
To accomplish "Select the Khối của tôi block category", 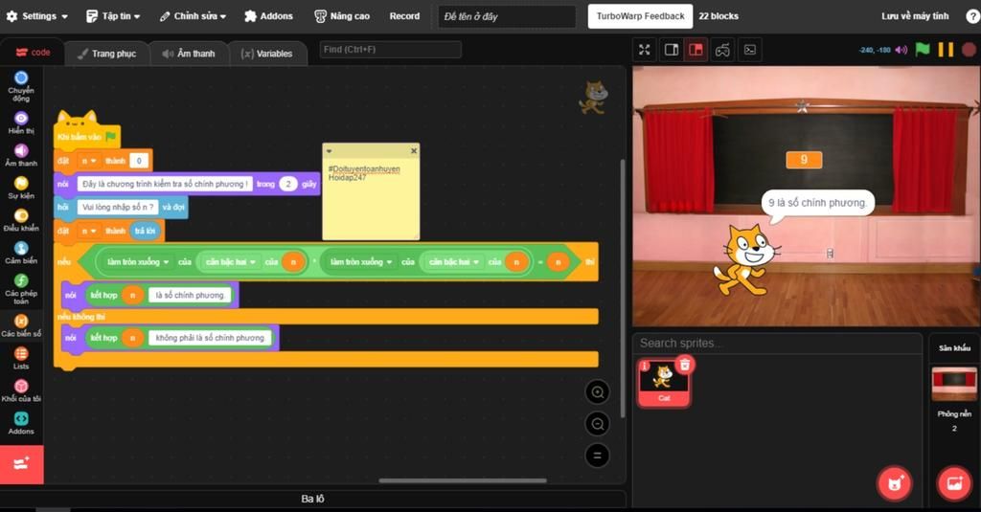I will click(21, 391).
